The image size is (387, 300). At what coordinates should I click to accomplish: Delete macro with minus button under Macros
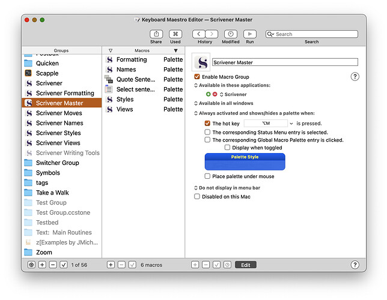121,265
